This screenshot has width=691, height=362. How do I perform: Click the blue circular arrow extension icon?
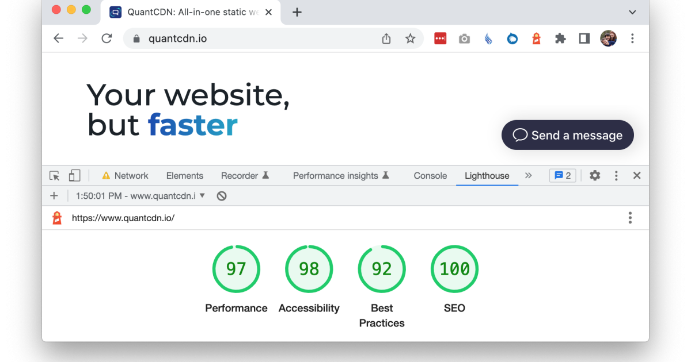click(512, 38)
